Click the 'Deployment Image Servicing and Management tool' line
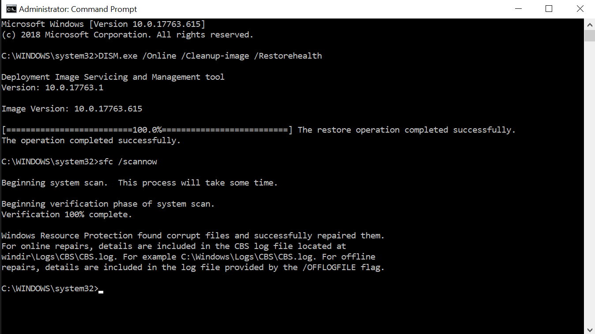 point(113,77)
